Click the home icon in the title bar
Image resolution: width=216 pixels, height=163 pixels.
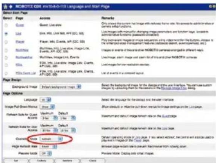[6, 7]
